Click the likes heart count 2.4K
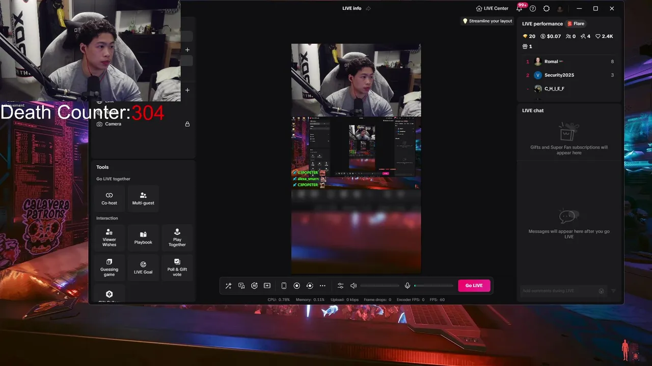This screenshot has width=652, height=366. [604, 37]
